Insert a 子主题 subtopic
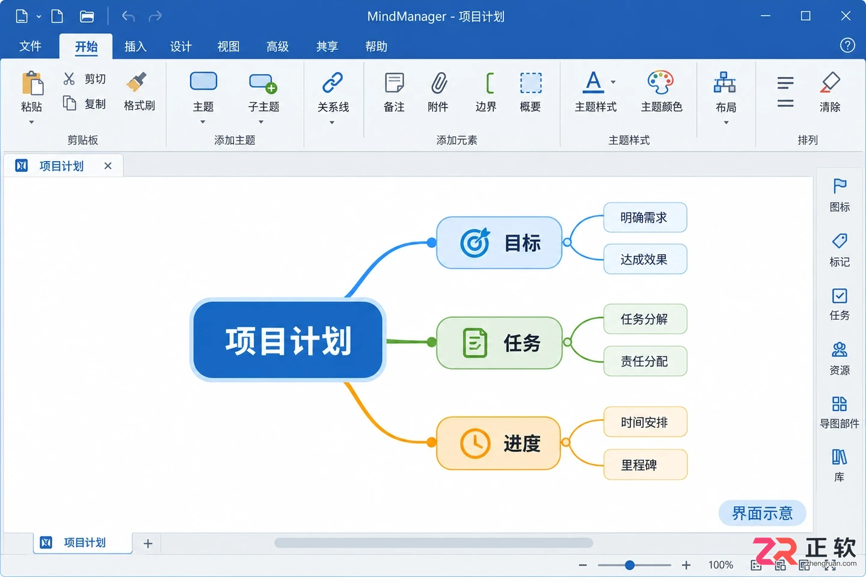 coord(263,83)
